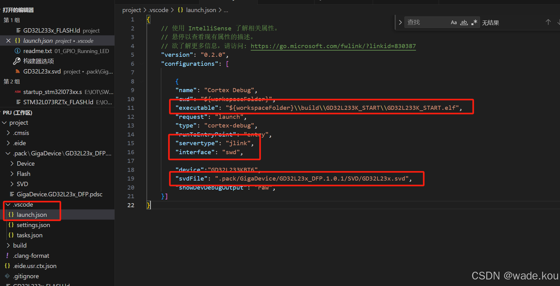Collapse the 打开的编辑器 section header

18,10
